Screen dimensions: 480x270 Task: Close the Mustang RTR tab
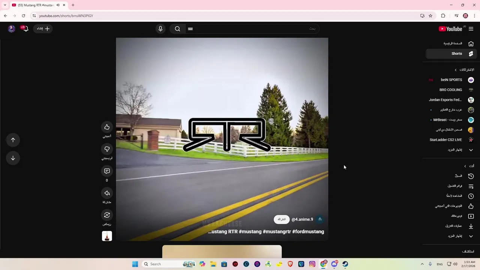(64, 5)
